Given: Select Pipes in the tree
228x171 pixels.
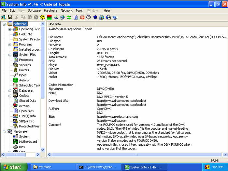Looking at the screenshot, I should click(23, 75).
